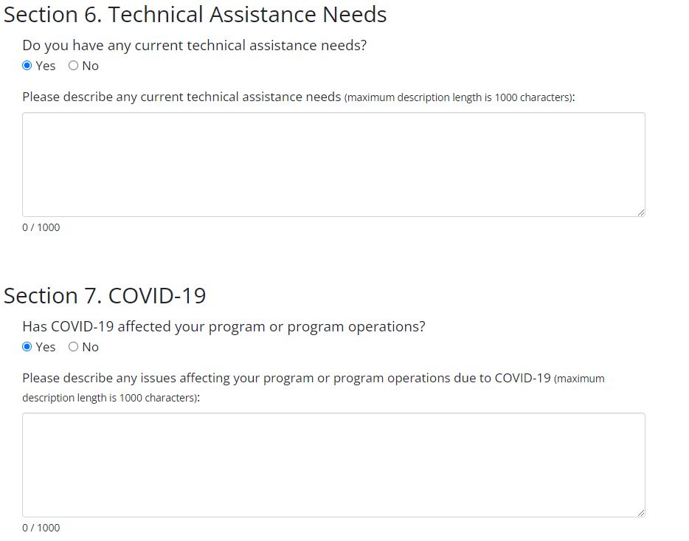
Task: Click the maximum length note in Section 7
Action: [x=111, y=398]
